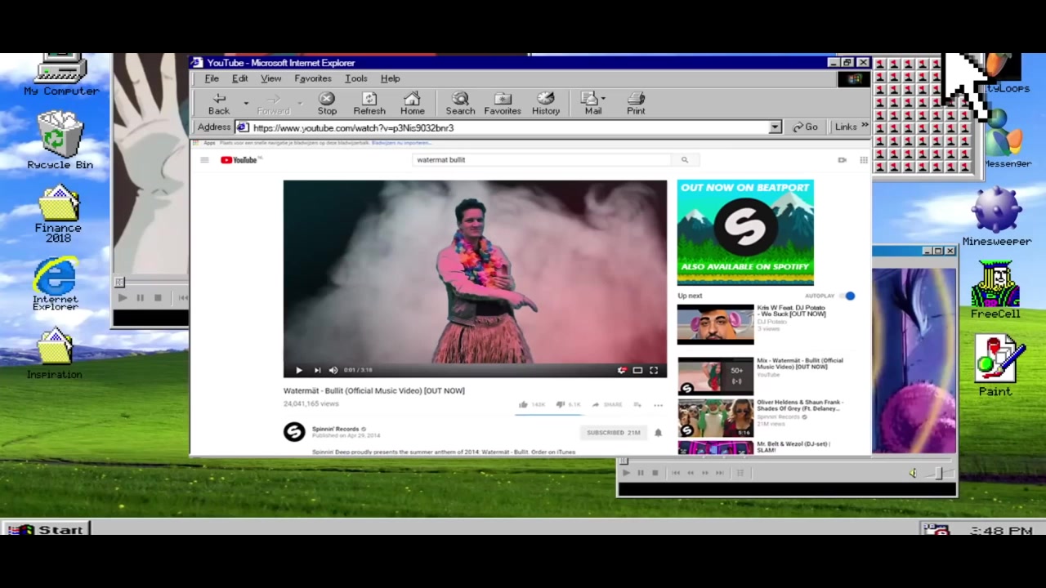This screenshot has height=588, width=1046.
Task: Click the YouTube search magnifier button
Action: tap(685, 160)
